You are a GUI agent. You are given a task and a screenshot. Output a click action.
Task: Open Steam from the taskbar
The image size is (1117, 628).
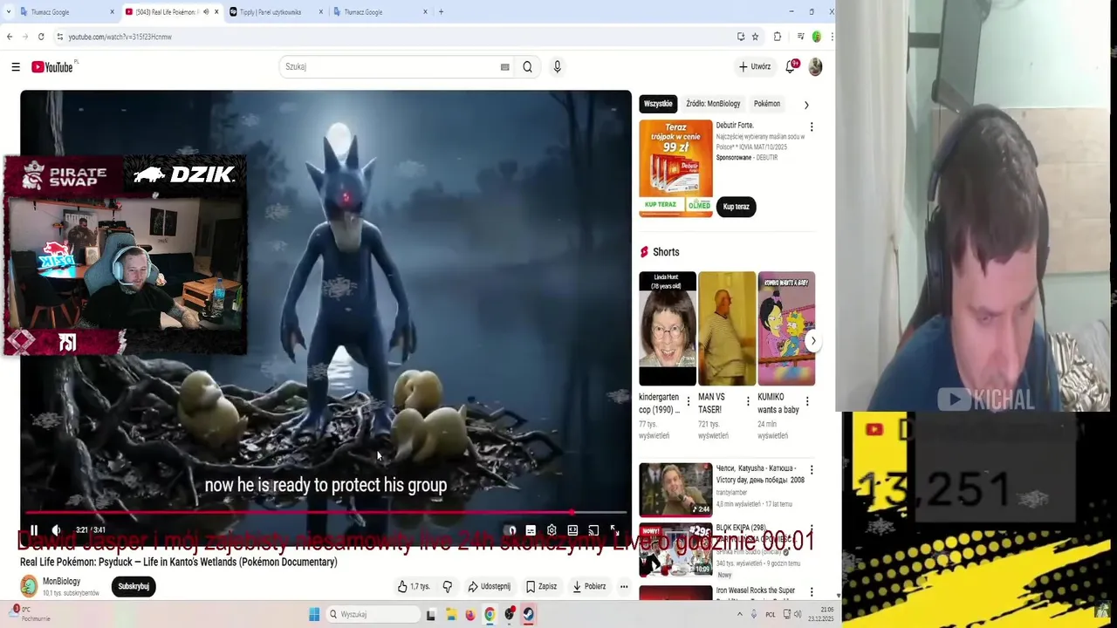[x=529, y=614]
